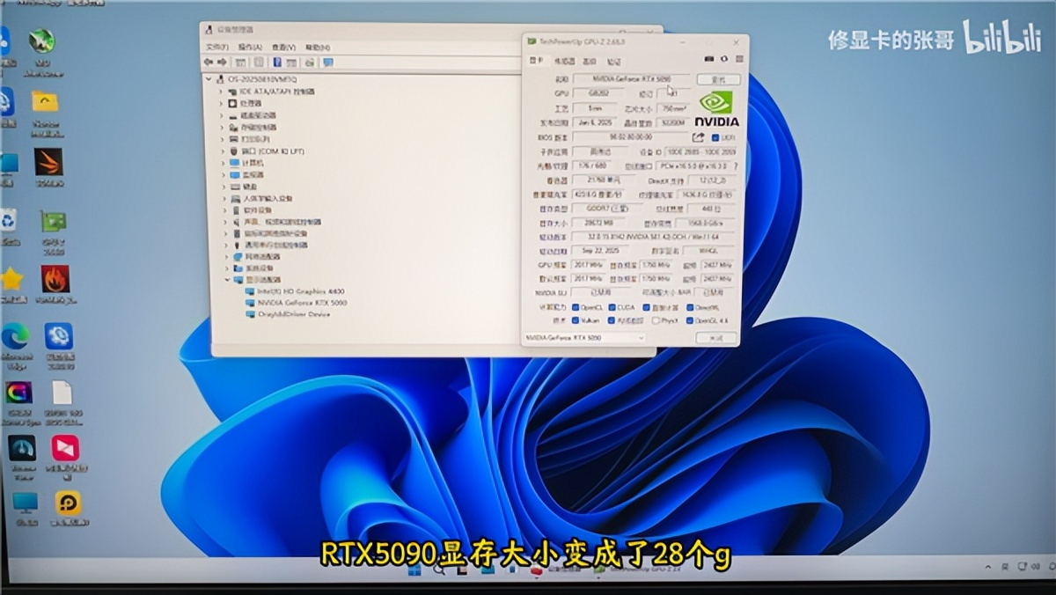Open the GPU selector dropdown NVIDIA GeForce RTX 5090
The height and width of the screenshot is (595, 1056).
[x=584, y=337]
